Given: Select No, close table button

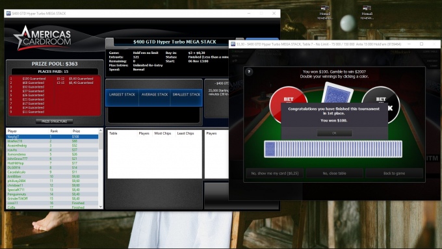Looking at the screenshot, I should pos(334,173).
